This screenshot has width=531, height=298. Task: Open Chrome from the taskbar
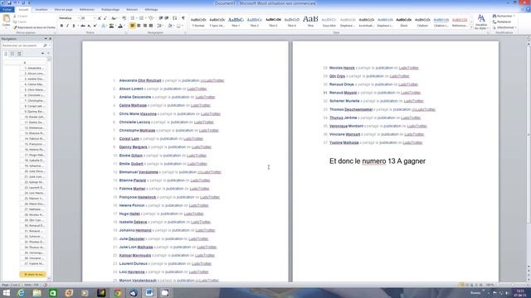117,293
